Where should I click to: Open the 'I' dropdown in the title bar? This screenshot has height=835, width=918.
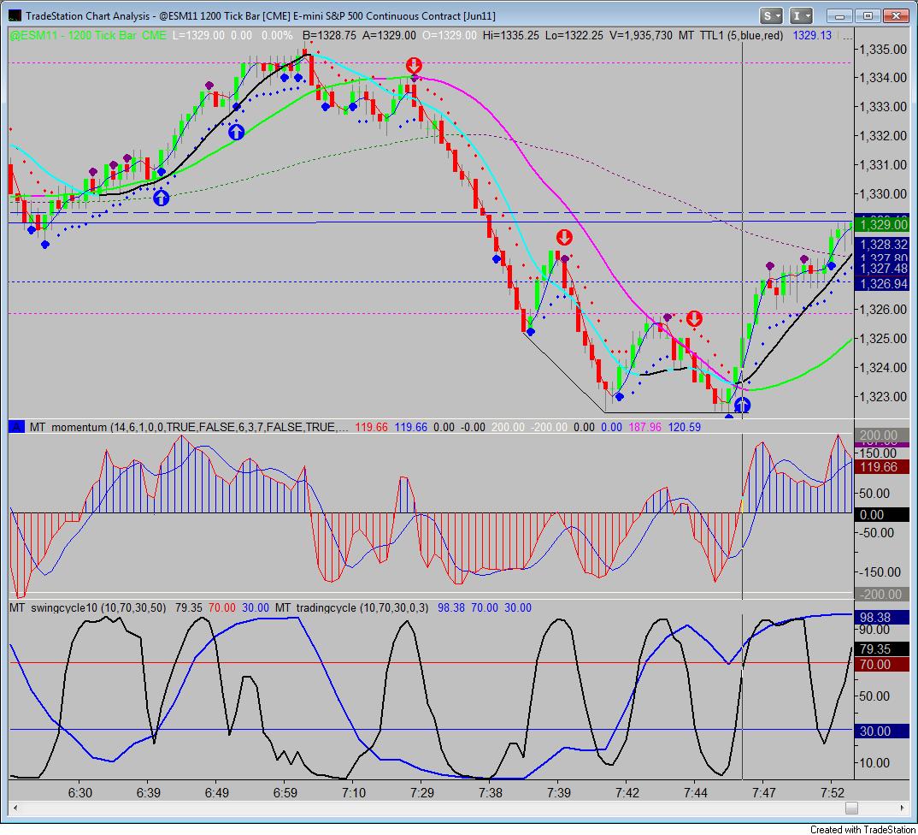[802, 15]
